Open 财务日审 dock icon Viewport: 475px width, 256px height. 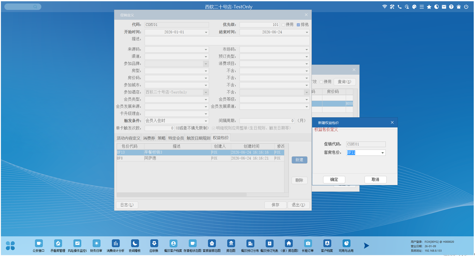click(96, 243)
